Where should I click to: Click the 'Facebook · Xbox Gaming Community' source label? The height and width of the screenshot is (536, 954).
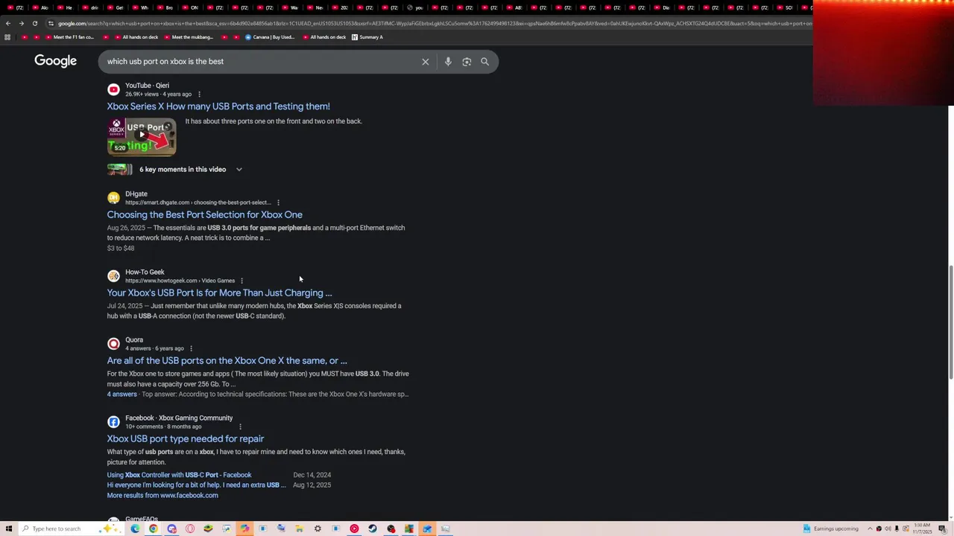179,418
